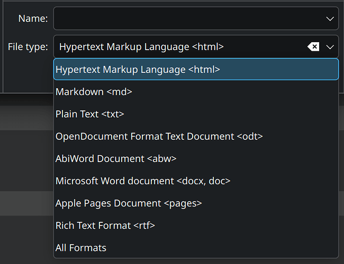Click the dark file view area behind the dropdown
Image resolution: width=344 pixels, height=264 pixels.
point(26,158)
